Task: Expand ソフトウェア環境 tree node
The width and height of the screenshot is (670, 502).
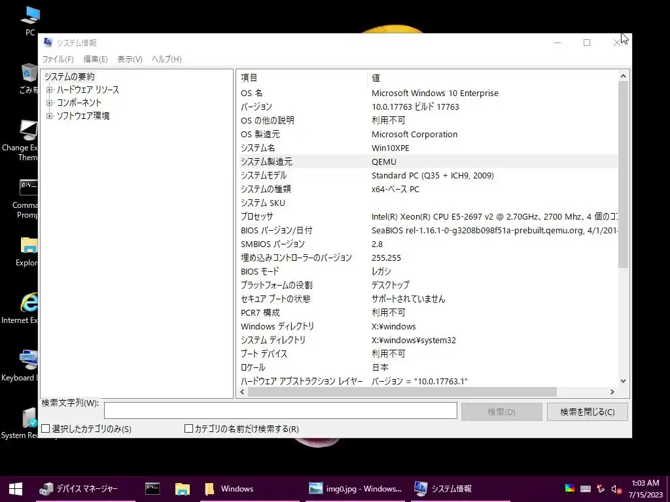Action: 50,116
